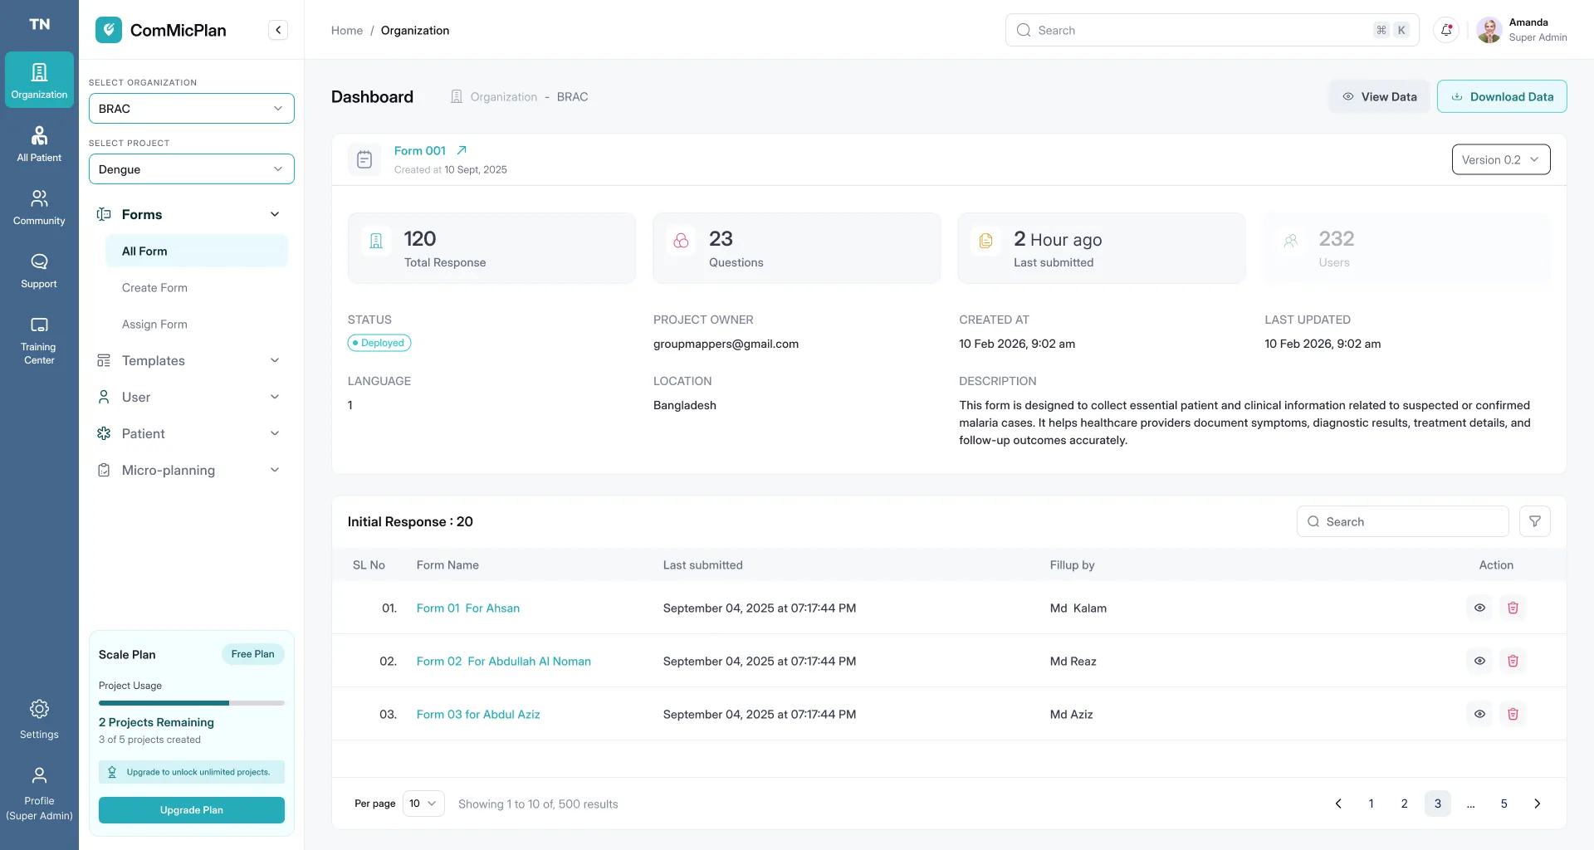Go to previous page arrow
Viewport: 1594px width, 850px height.
pyautogui.click(x=1338, y=804)
